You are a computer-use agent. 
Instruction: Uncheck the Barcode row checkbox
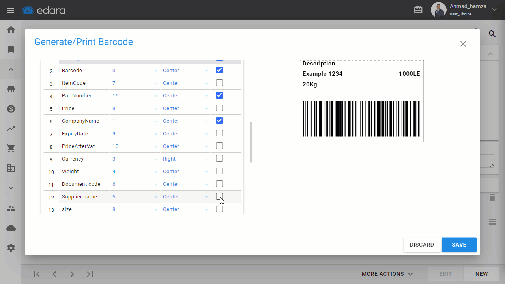pos(219,70)
